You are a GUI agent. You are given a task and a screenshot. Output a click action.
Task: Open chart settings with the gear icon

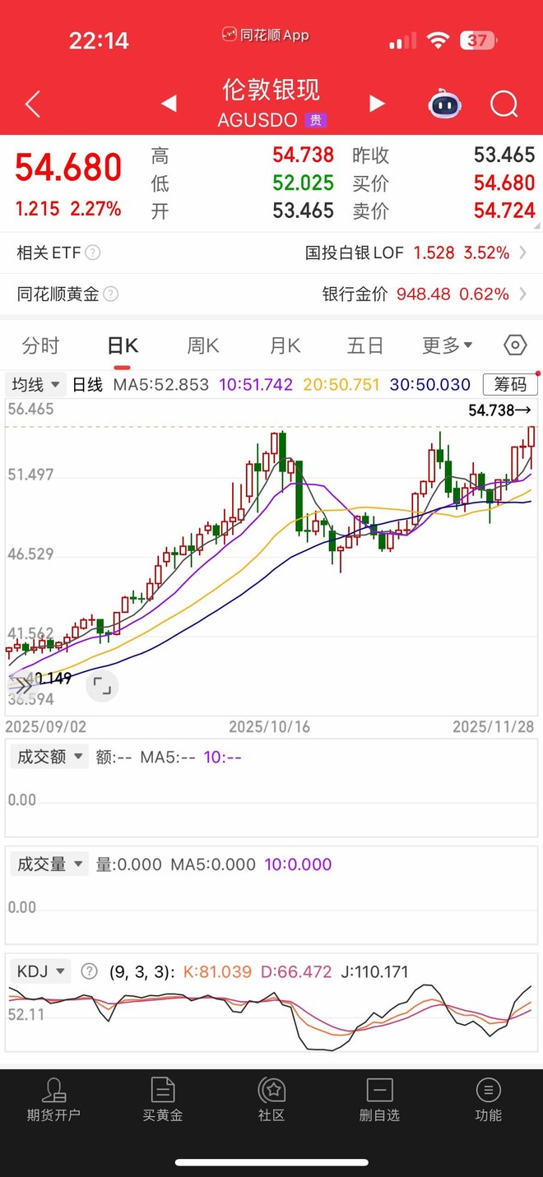coord(515,345)
